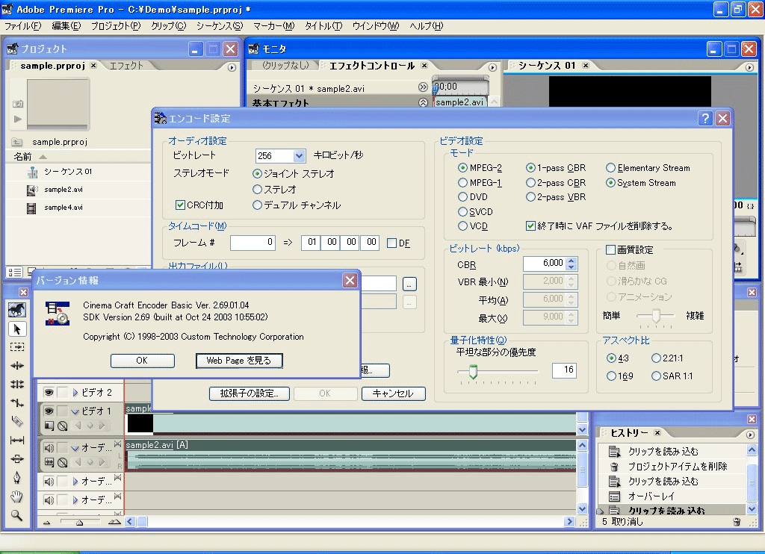The height and width of the screenshot is (554, 765).
Task: Select 2-pass VBR radio button
Action: 530,197
